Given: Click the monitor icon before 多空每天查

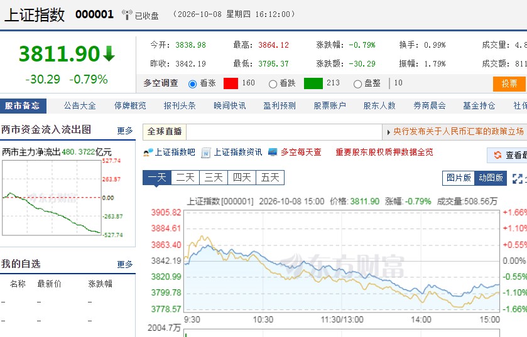Looking at the screenshot, I should [x=273, y=152].
